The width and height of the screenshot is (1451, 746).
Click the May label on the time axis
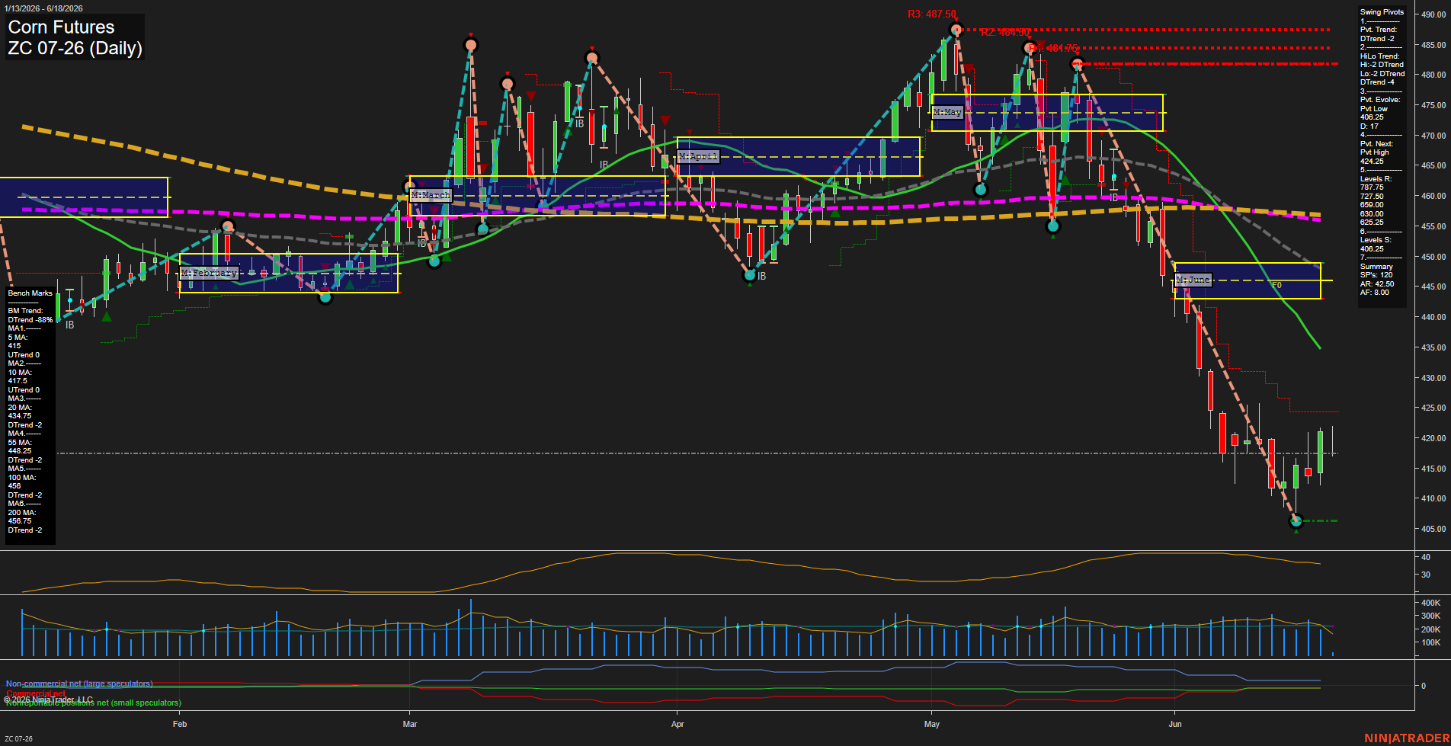coord(932,724)
